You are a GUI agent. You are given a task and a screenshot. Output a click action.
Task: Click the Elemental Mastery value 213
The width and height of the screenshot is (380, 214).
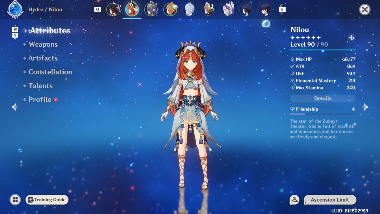click(x=351, y=81)
